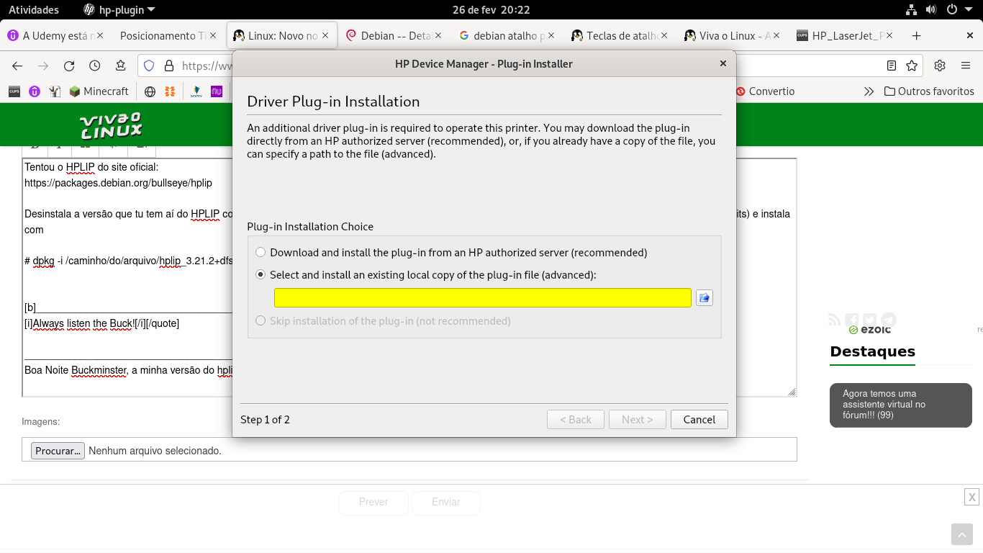Reload the current page in Firefox
Screen dimensions: 983x553
click(69, 66)
